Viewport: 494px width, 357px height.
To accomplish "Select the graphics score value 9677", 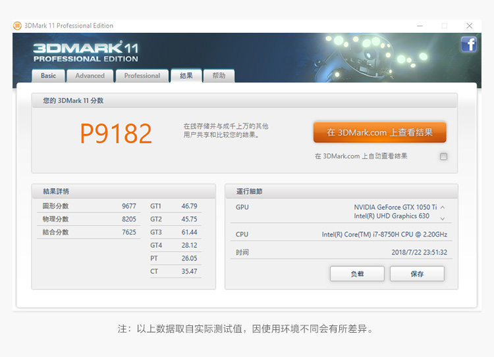I will (x=129, y=206).
